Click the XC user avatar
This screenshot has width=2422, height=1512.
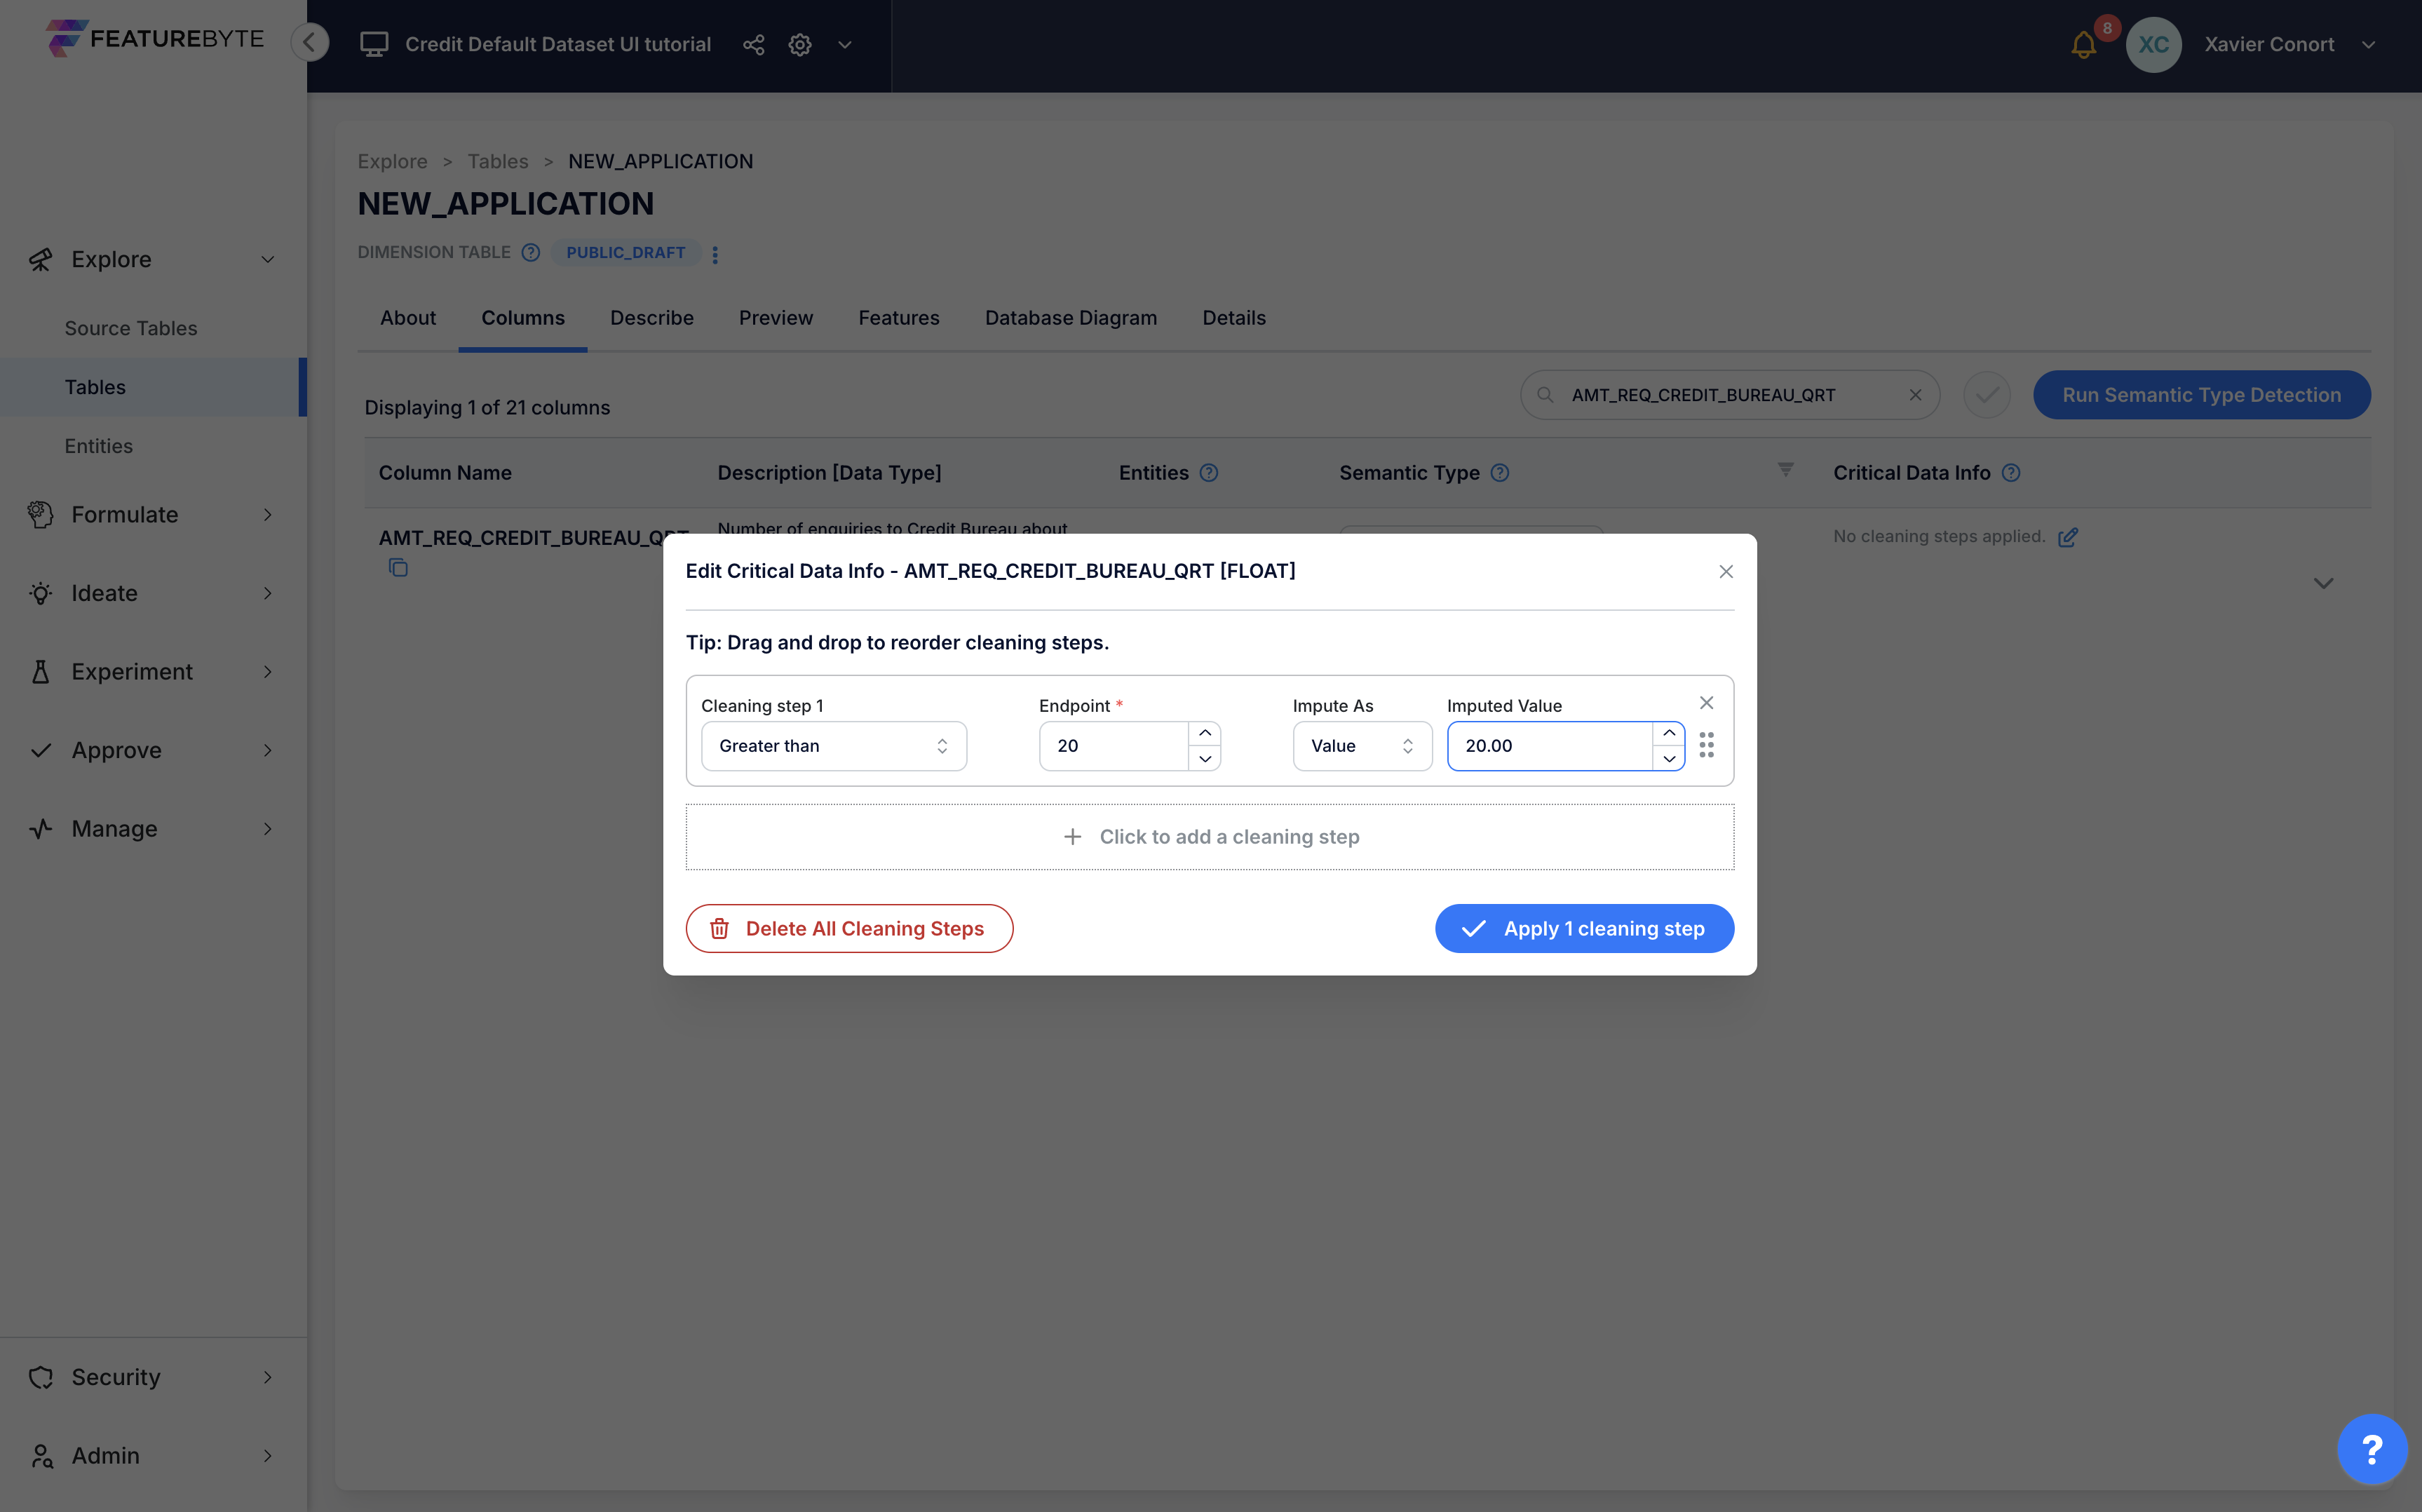coord(2153,44)
